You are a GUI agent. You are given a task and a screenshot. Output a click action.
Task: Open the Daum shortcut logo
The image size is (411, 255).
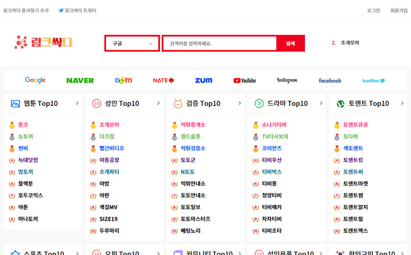coord(123,80)
